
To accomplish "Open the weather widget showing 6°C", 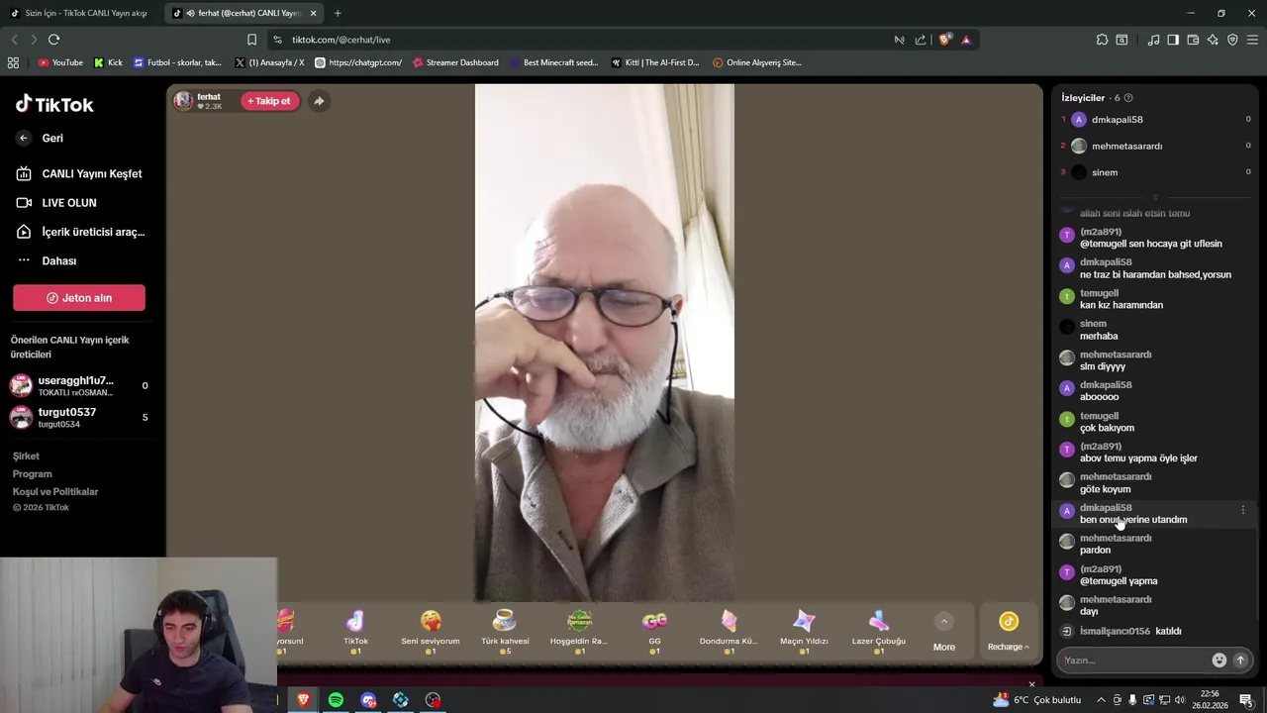I will [1036, 700].
